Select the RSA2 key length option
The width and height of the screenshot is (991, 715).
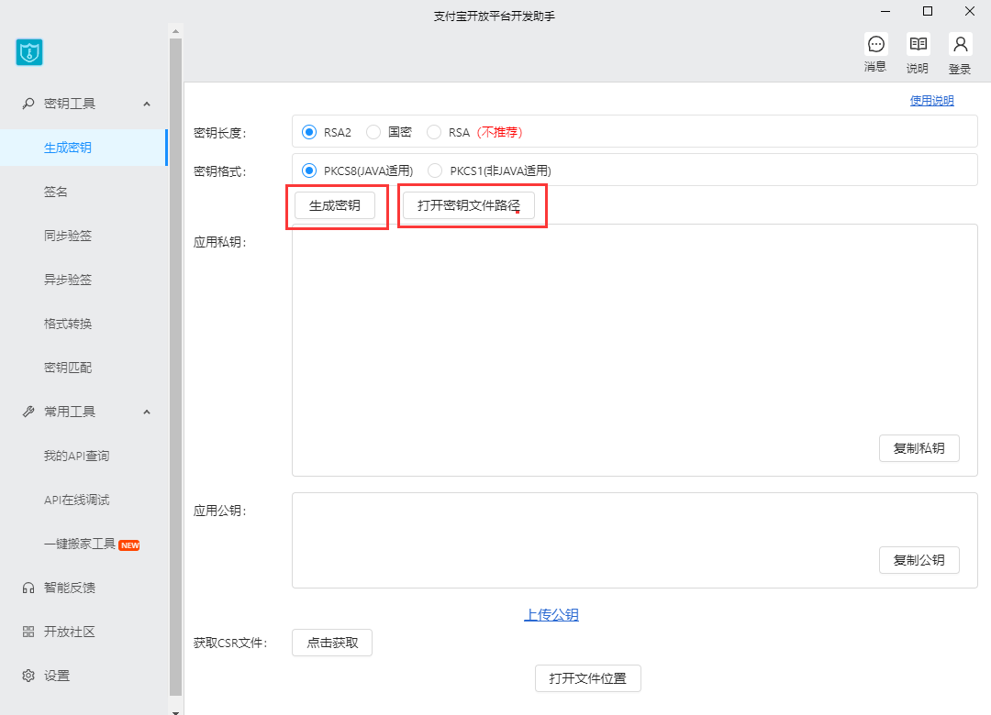[x=309, y=132]
